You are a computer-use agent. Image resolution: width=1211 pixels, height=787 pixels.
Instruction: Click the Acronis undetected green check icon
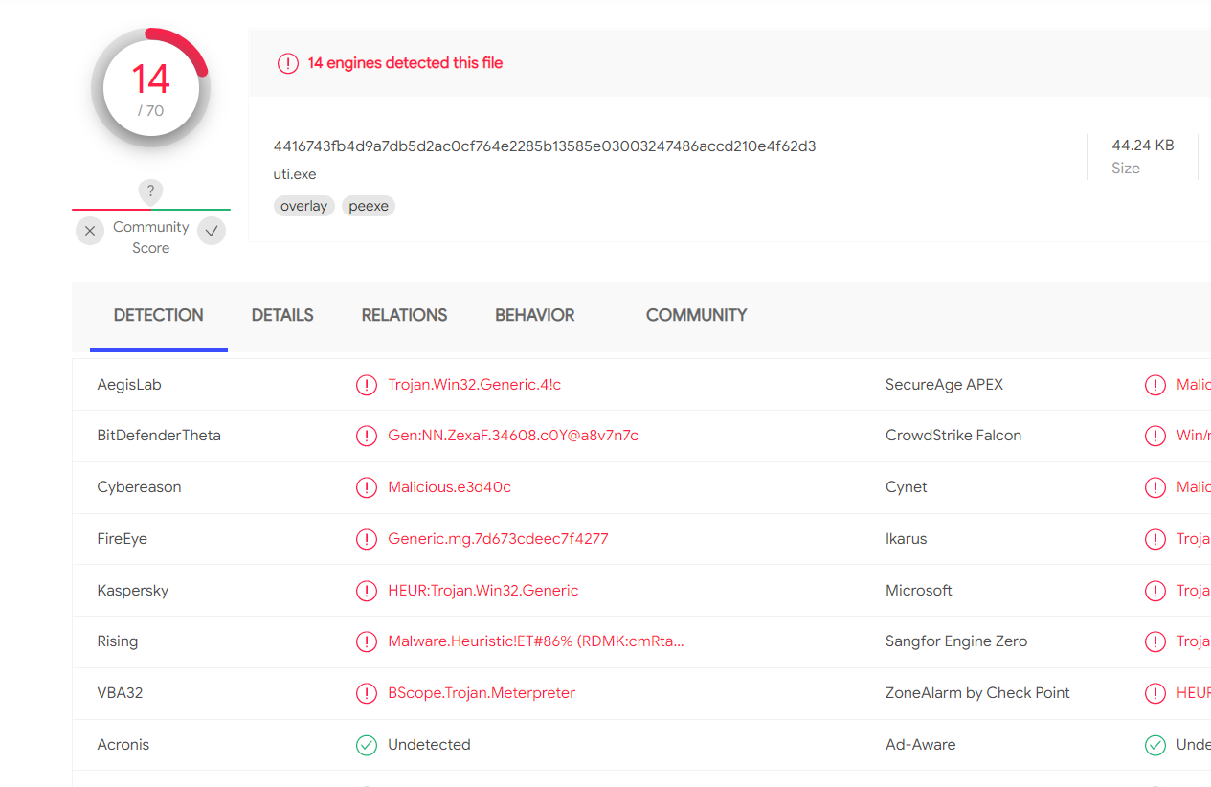pos(367,745)
